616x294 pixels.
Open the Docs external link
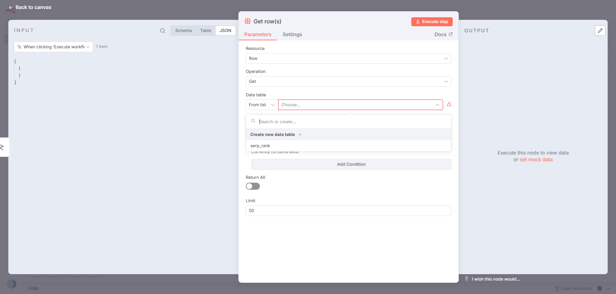pos(443,35)
